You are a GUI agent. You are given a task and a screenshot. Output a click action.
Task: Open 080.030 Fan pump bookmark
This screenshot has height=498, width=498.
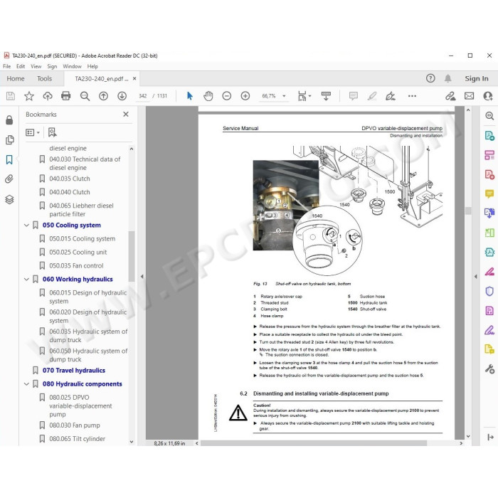75,425
